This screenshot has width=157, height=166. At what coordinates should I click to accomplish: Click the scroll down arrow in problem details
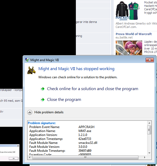(x=149, y=153)
